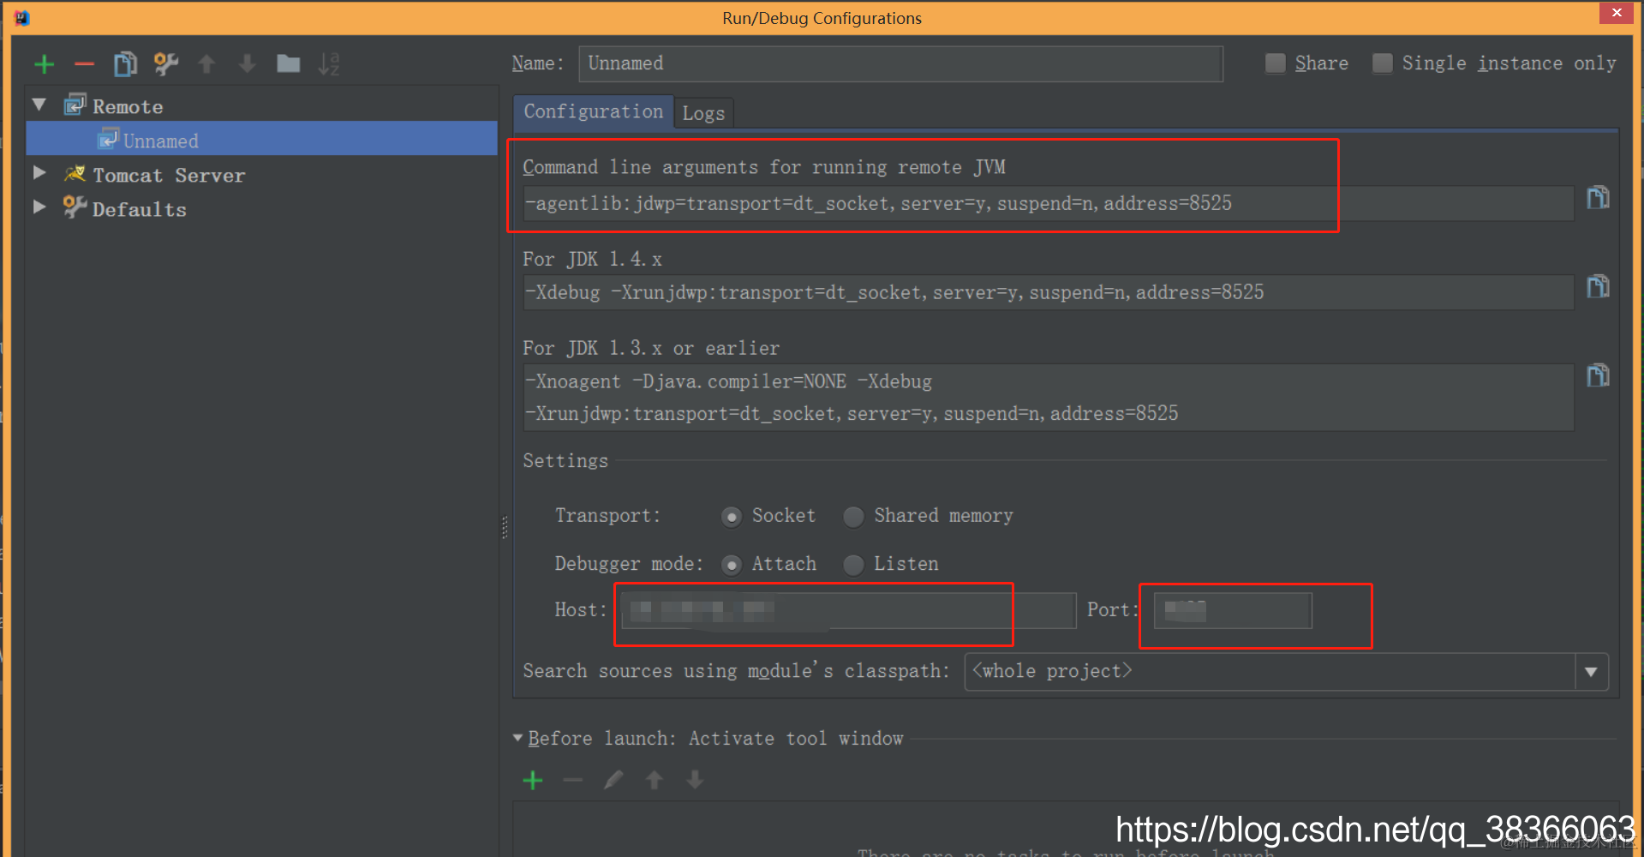This screenshot has height=857, width=1644.
Task: Collapse the Before launch section
Action: click(x=517, y=738)
